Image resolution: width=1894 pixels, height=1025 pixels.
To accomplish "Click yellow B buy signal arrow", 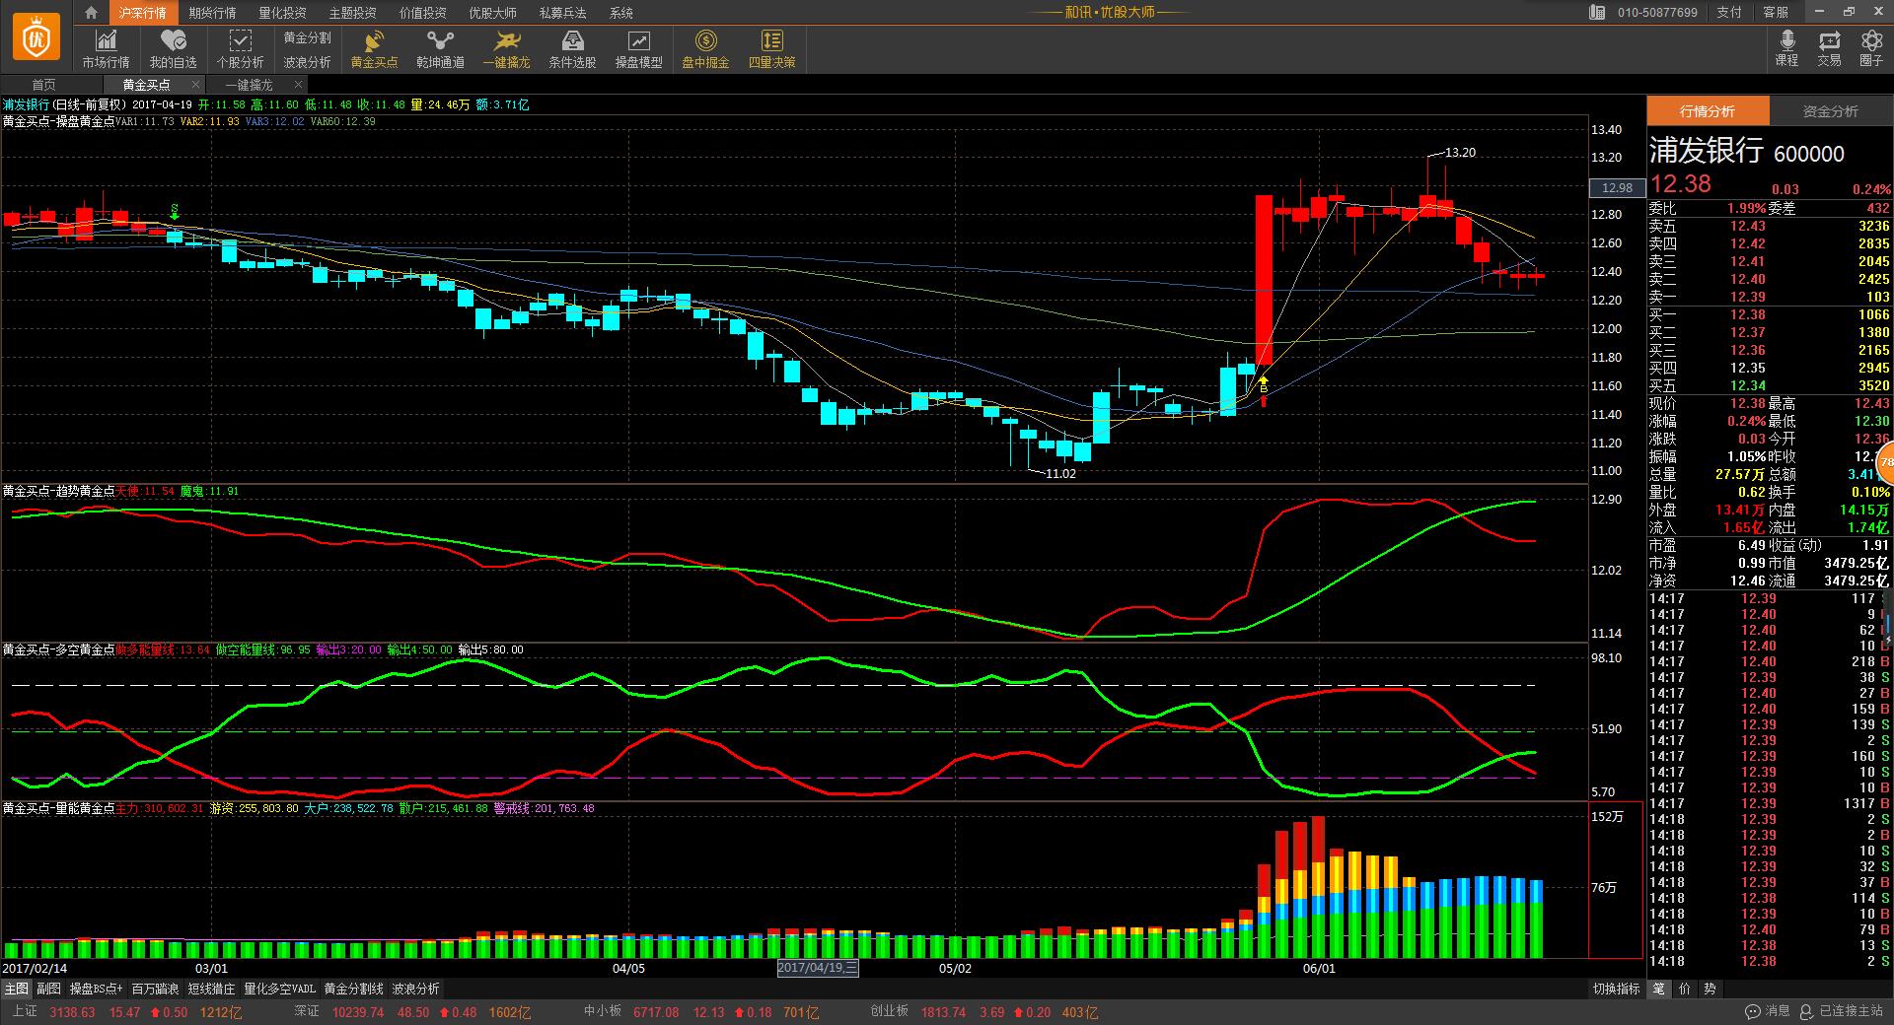I will (1264, 384).
